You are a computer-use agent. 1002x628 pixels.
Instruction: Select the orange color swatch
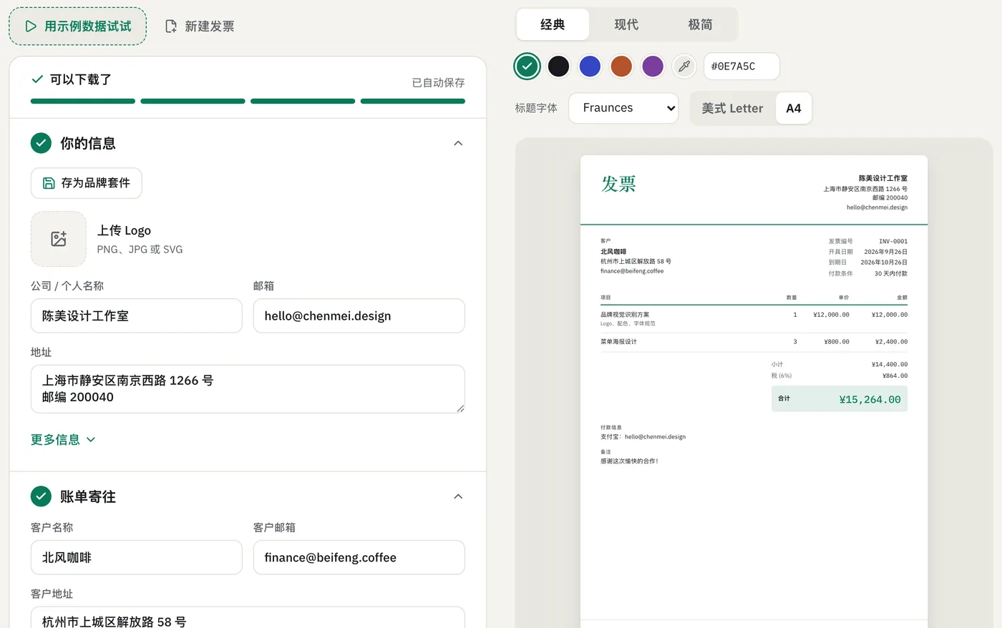click(x=621, y=67)
